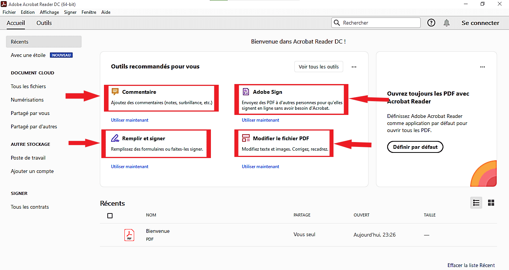Open the Edition menu
This screenshot has width=509, height=270.
click(28, 12)
